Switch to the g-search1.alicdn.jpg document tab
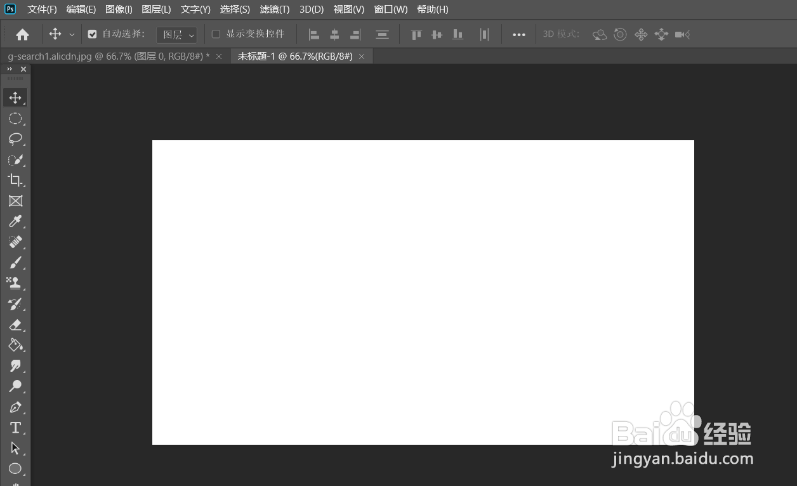 (109, 56)
